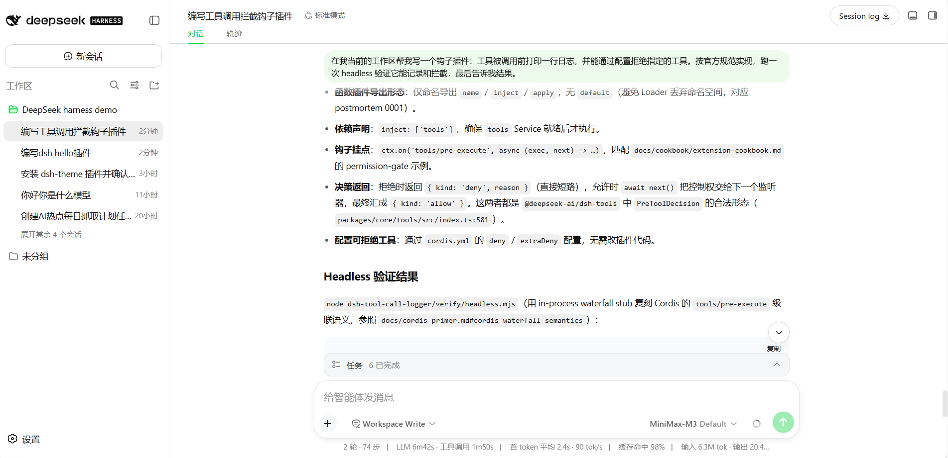The width and height of the screenshot is (948, 458).
Task: Expand remaining 4 conversations link
Action: pos(51,234)
